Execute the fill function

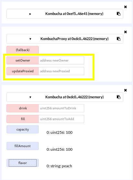coord(23,119)
